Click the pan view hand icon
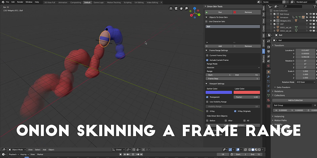Screen dimensions: 317x158 coord(181,8)
